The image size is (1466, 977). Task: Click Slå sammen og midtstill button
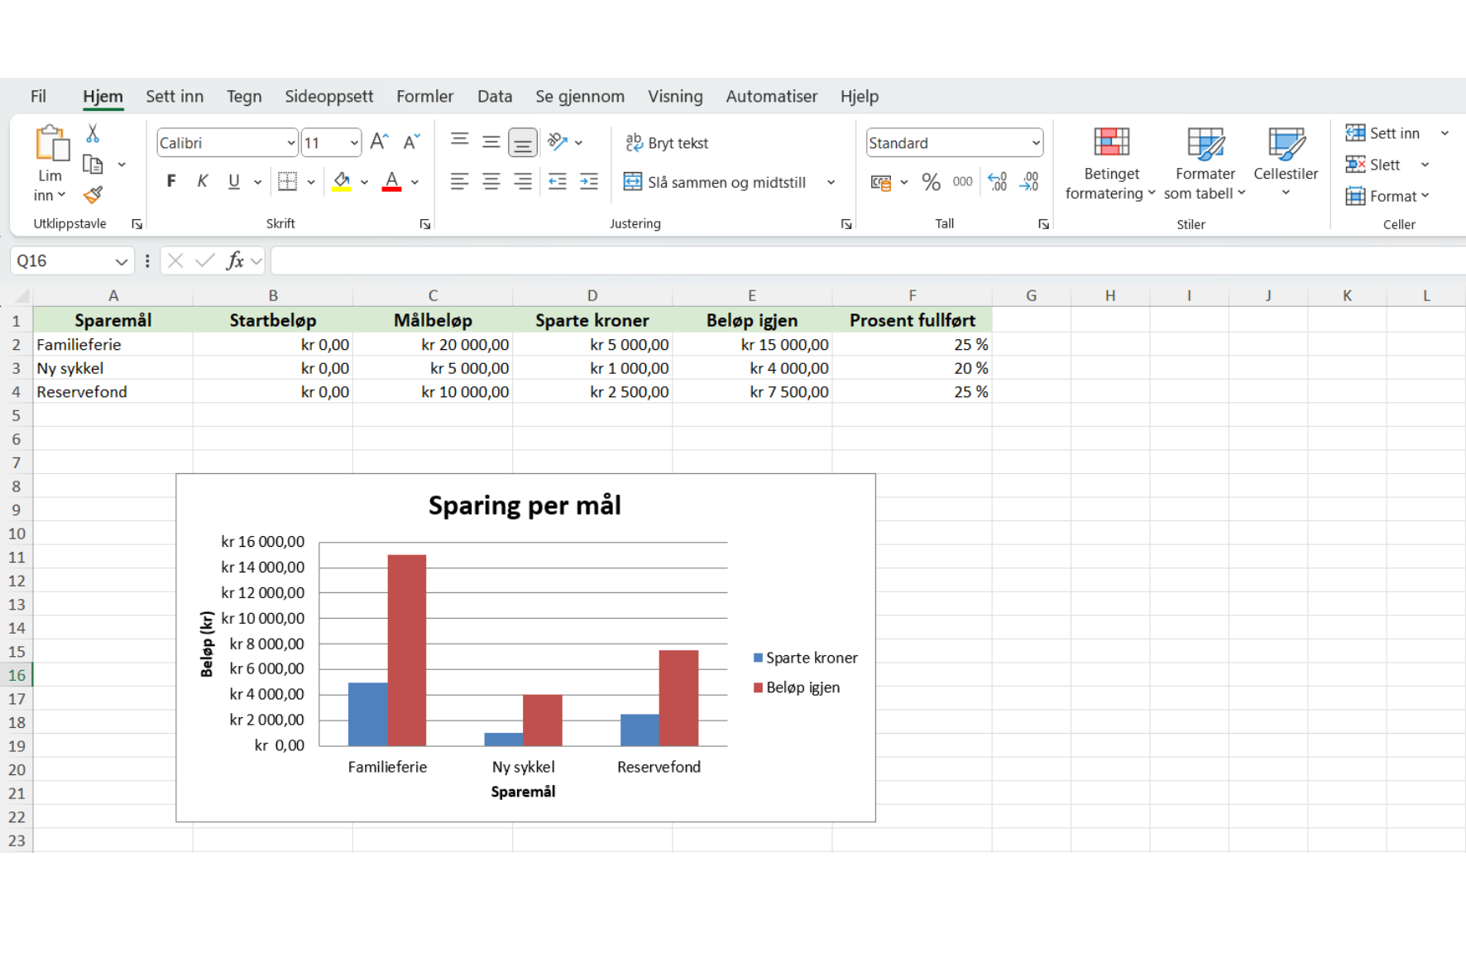[x=716, y=182]
